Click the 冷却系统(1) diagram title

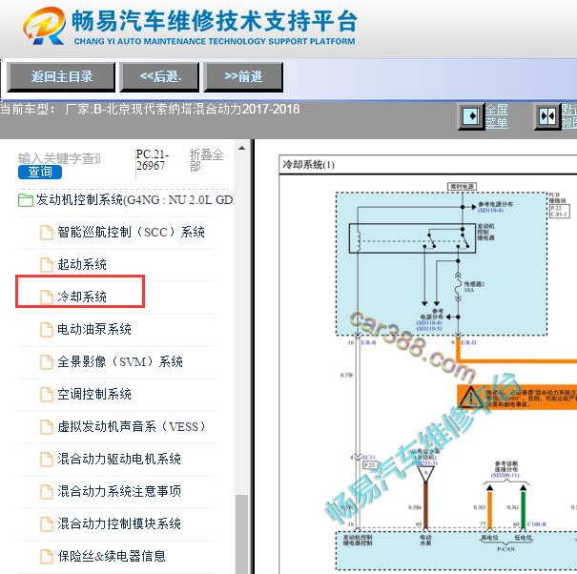[308, 164]
